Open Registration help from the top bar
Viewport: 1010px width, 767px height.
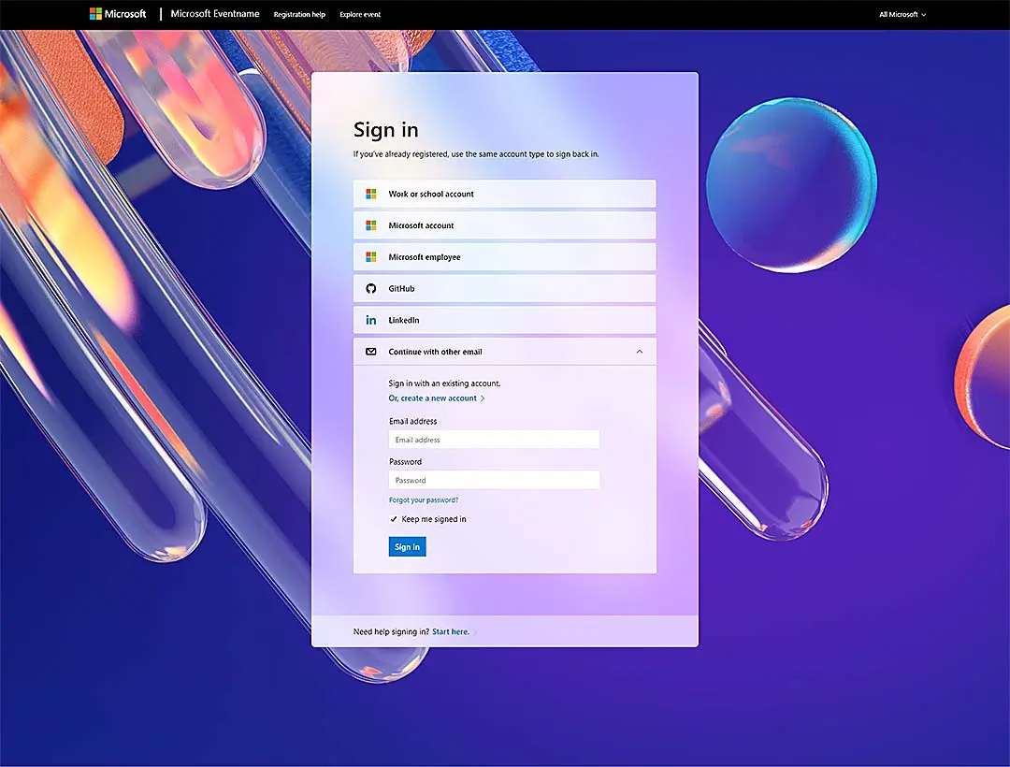(299, 14)
